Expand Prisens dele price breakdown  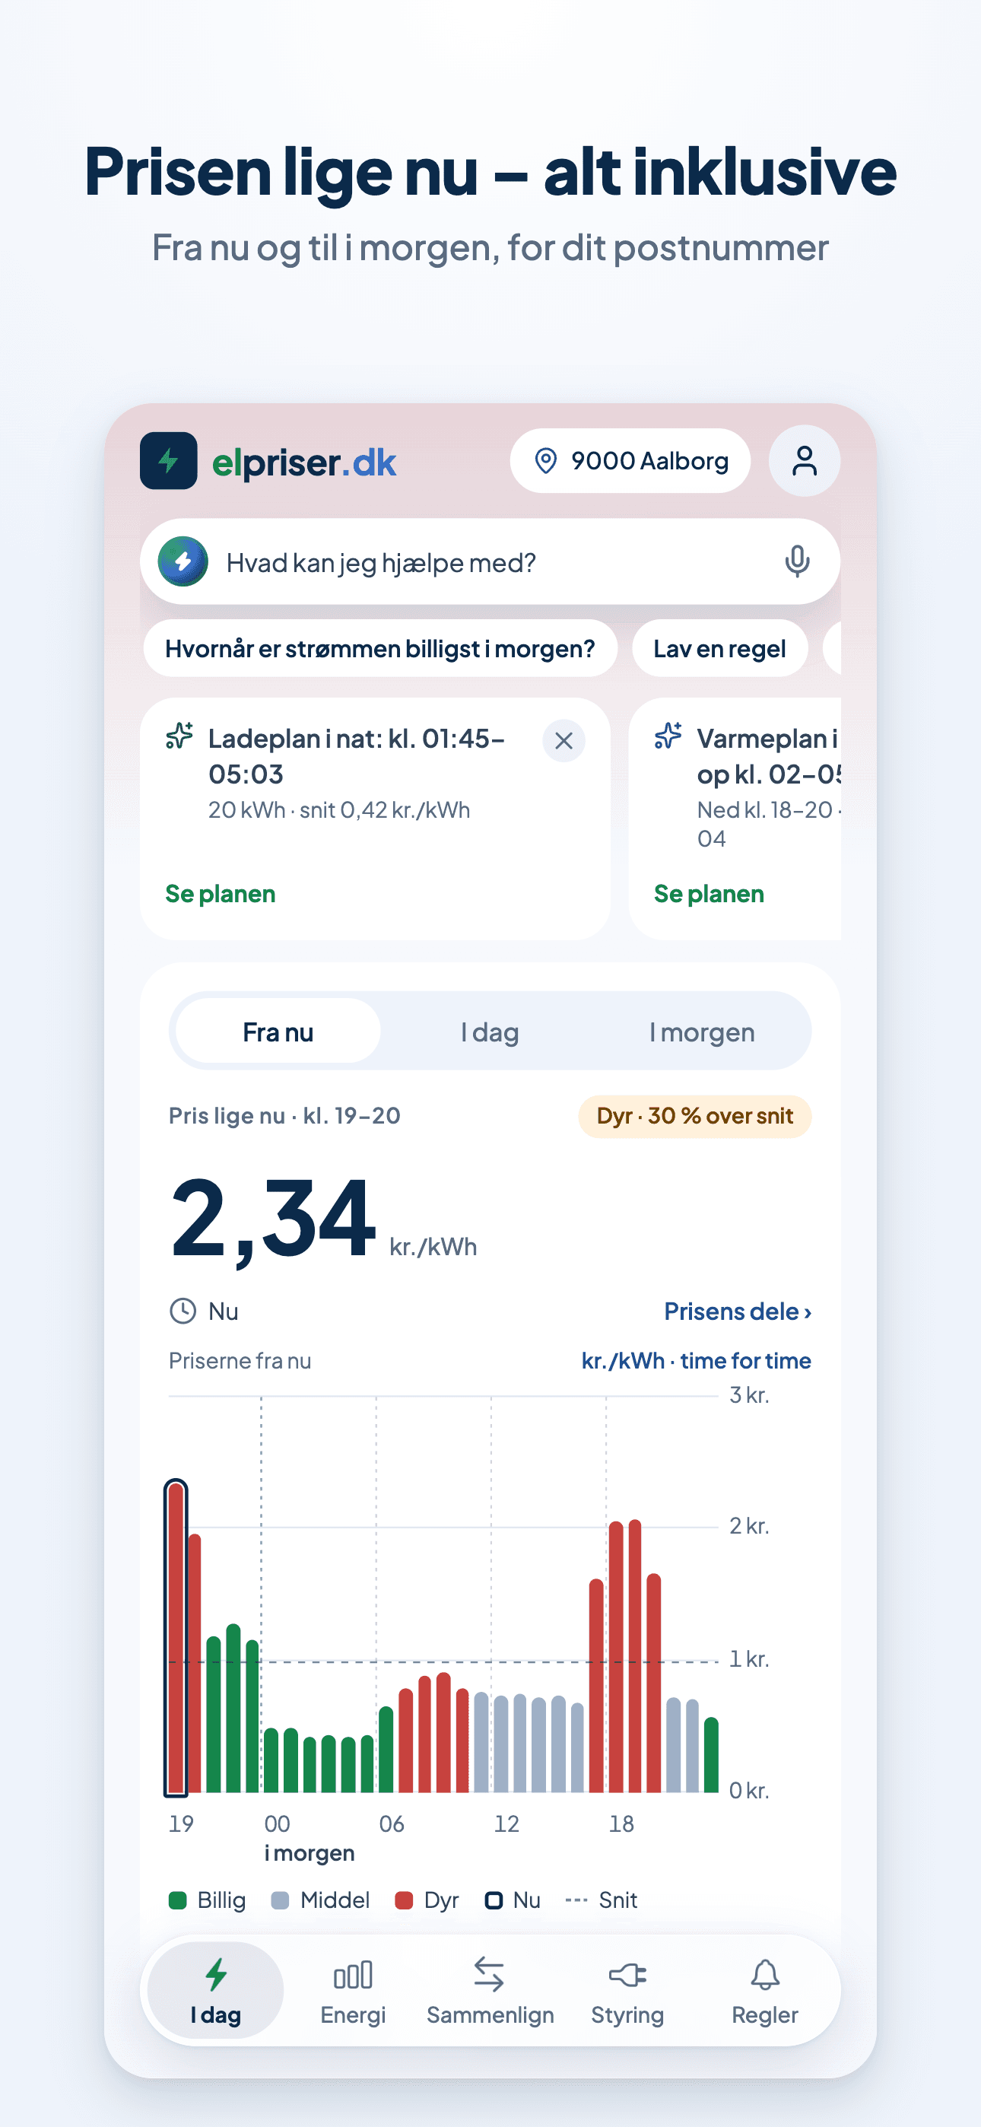(738, 1311)
